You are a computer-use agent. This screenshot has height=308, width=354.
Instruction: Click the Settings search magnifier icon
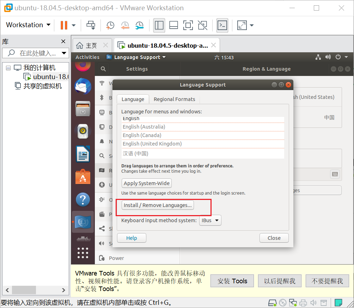103,69
